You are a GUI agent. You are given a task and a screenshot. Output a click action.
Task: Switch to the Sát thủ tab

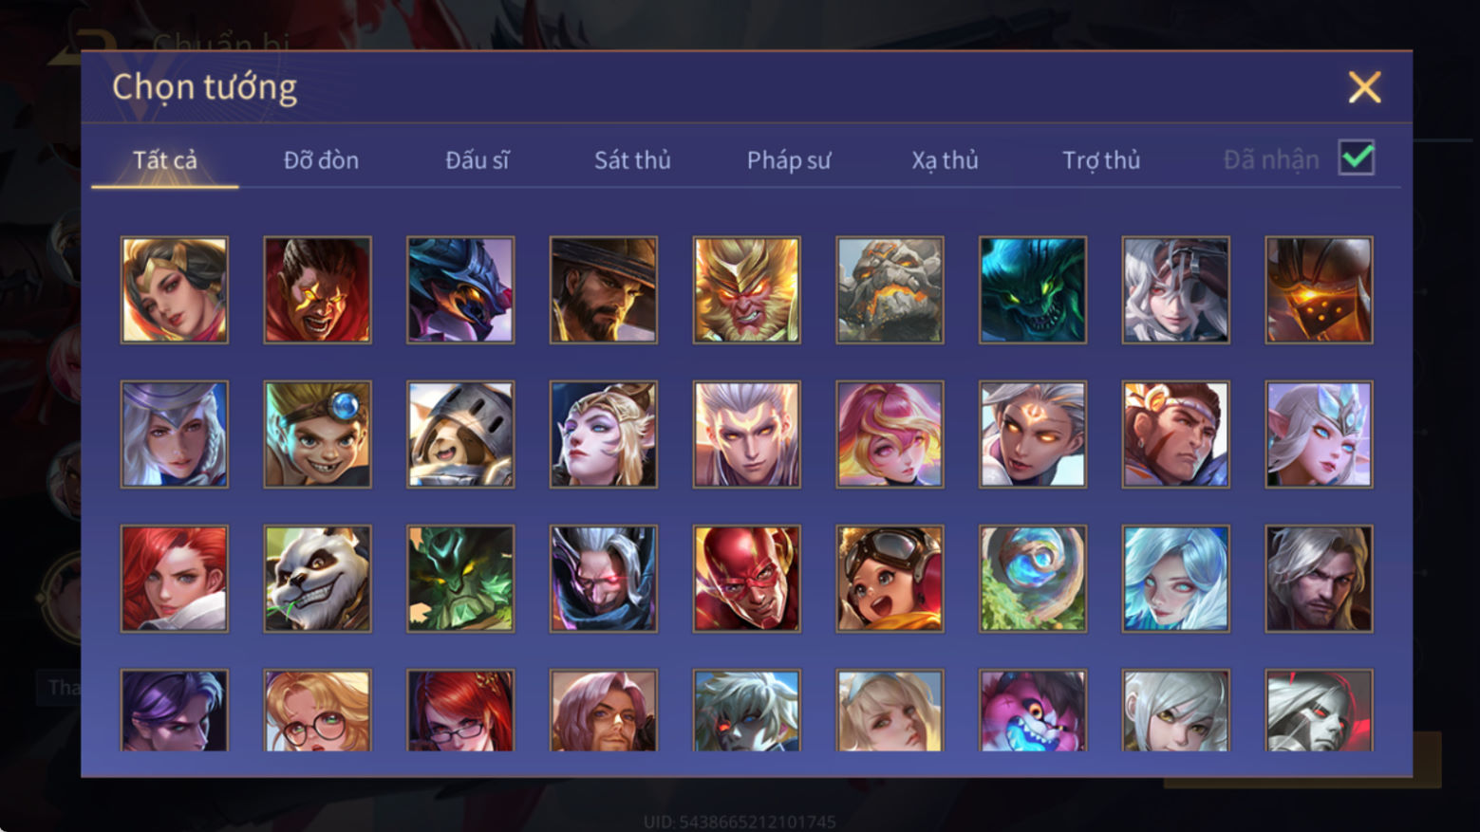[x=632, y=160]
